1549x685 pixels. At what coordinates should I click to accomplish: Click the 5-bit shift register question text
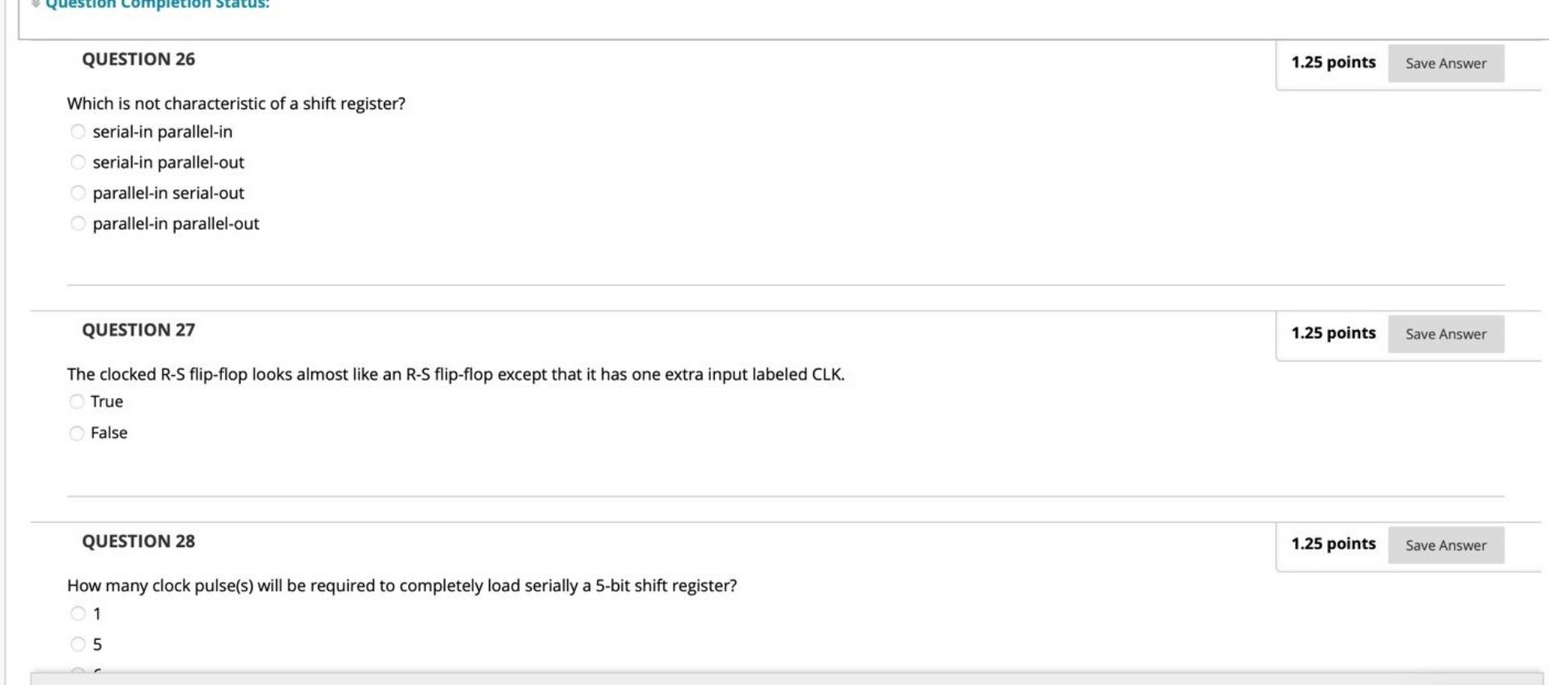tap(401, 586)
